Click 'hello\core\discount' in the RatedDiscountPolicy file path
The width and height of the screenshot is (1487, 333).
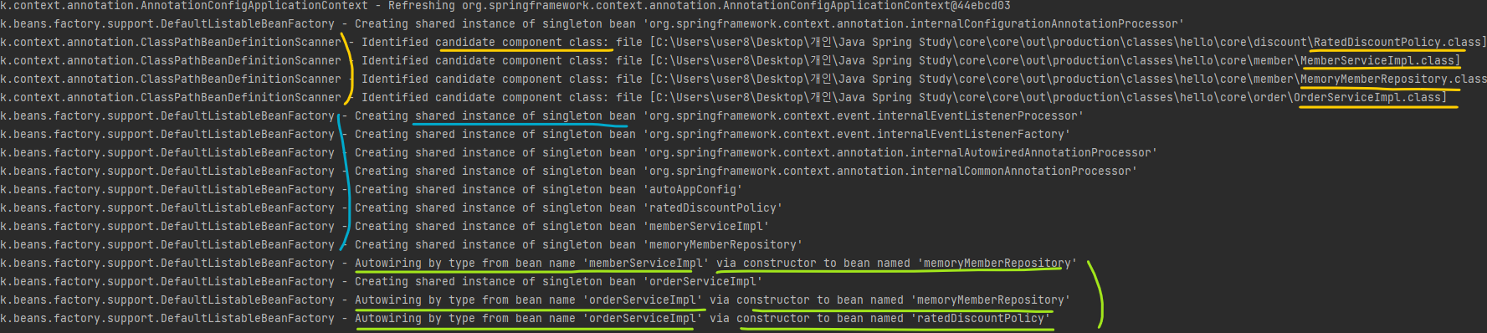click(1243, 42)
